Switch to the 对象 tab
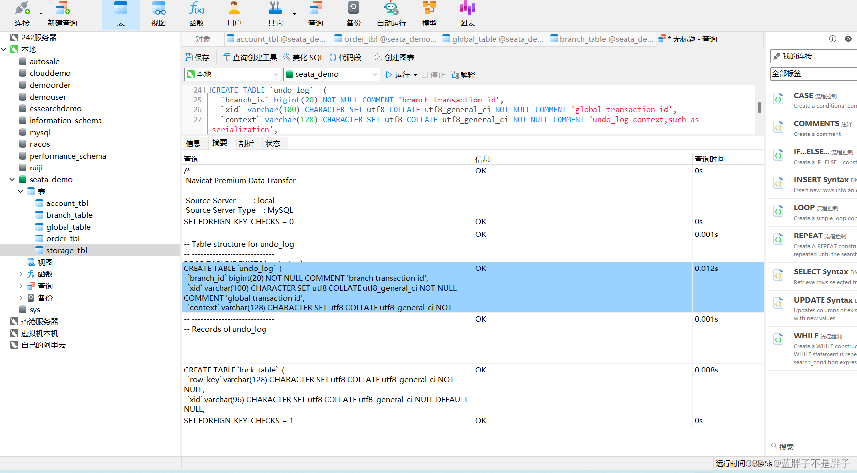The height and width of the screenshot is (473, 857). [202, 39]
